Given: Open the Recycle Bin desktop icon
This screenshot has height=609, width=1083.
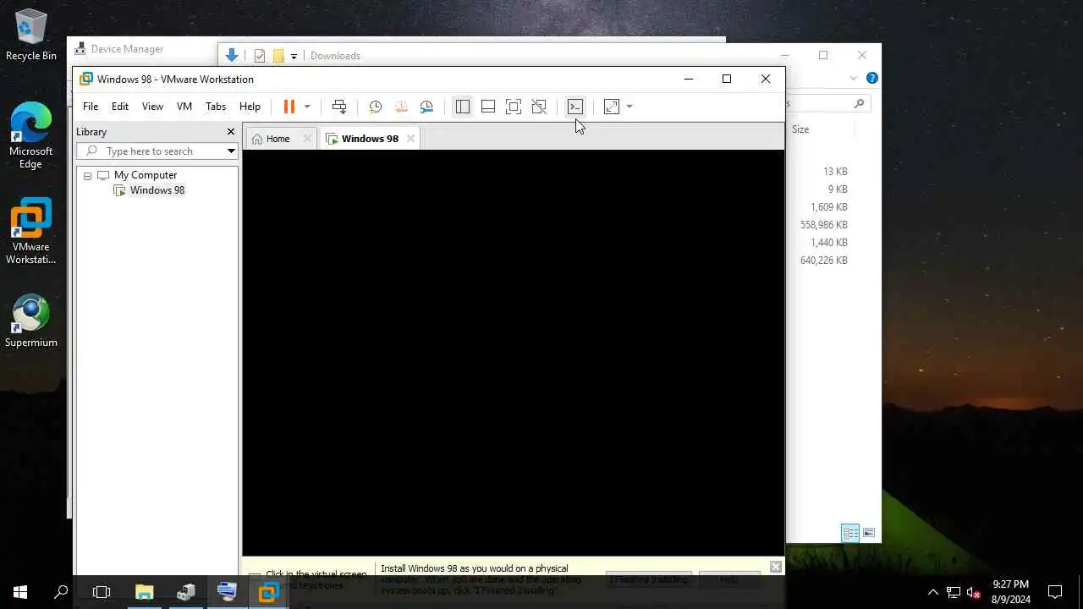Looking at the screenshot, I should [x=31, y=36].
